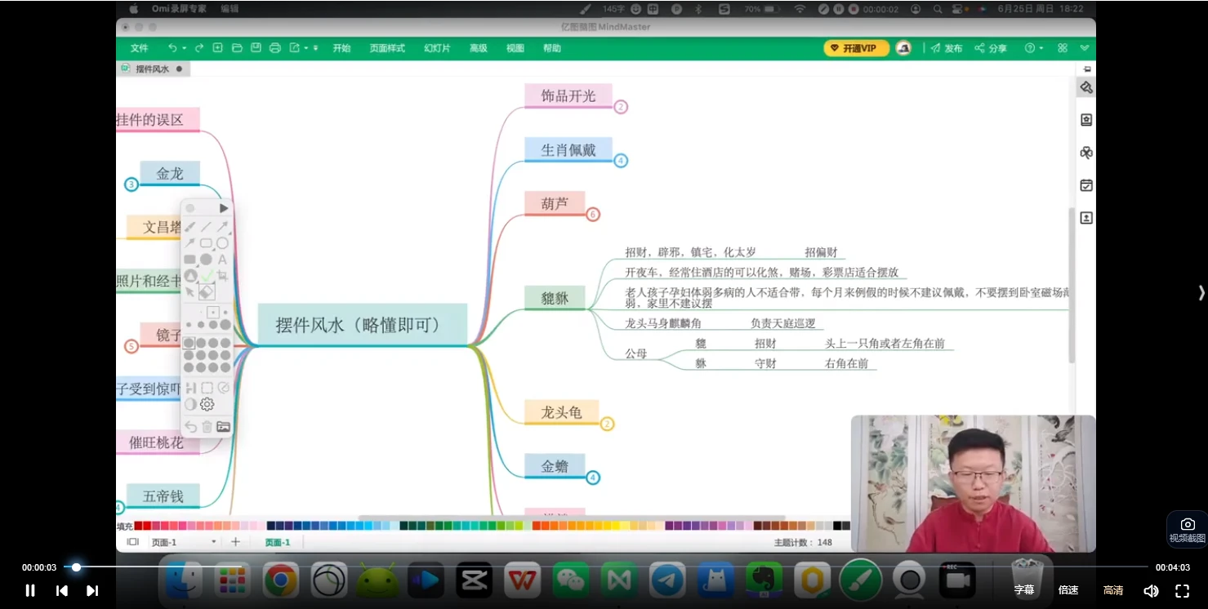Image resolution: width=1208 pixels, height=609 pixels.
Task: Skip to next video in player
Action: (x=92, y=590)
